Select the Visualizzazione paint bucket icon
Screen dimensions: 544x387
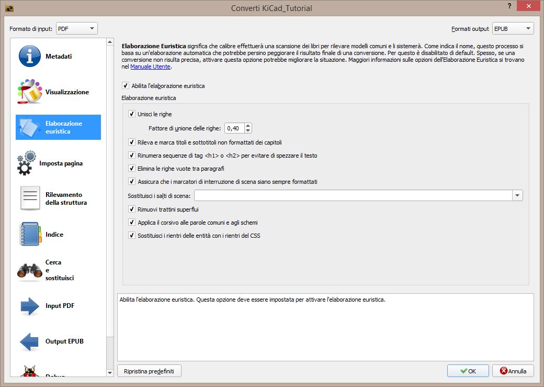pos(29,92)
